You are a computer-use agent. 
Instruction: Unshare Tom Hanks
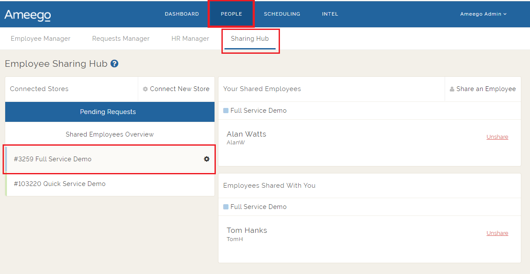[x=497, y=233]
